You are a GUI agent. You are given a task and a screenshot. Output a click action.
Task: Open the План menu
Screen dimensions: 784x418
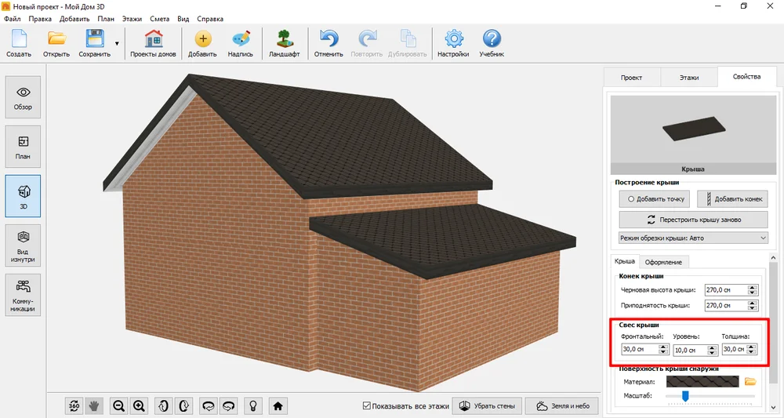[106, 19]
